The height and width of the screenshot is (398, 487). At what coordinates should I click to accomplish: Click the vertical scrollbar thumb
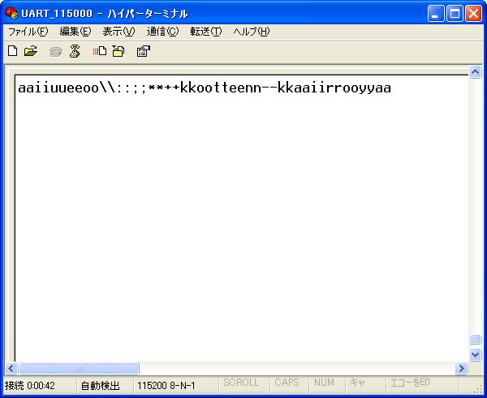pos(475,339)
